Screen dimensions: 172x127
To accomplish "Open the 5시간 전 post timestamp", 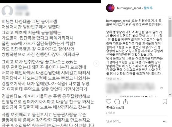I will click(111, 113).
